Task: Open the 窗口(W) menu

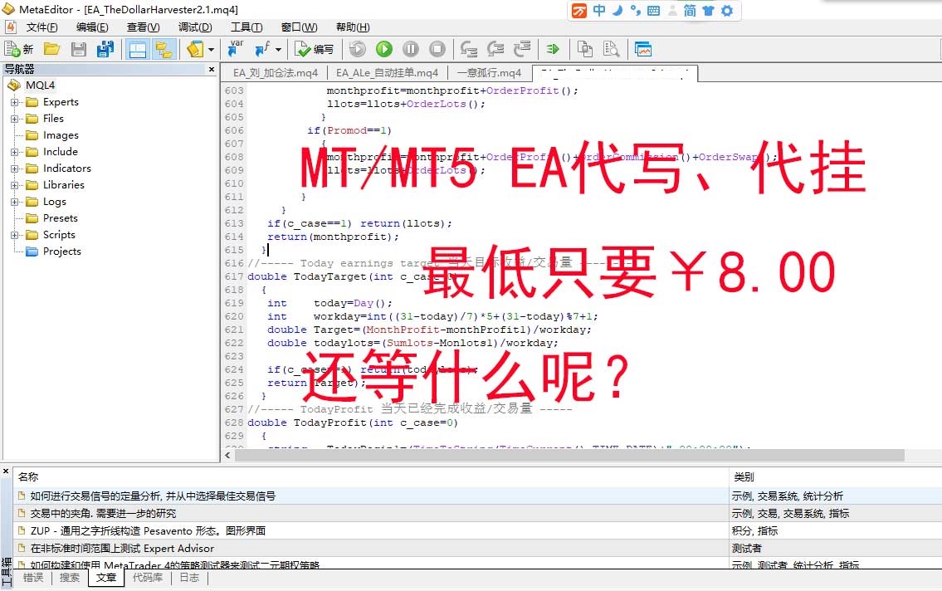Action: tap(299, 27)
